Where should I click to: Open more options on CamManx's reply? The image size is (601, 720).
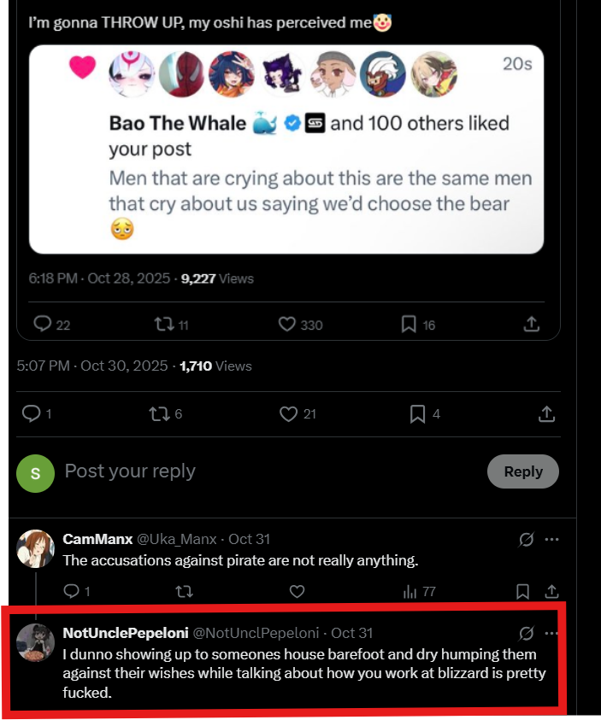[552, 540]
